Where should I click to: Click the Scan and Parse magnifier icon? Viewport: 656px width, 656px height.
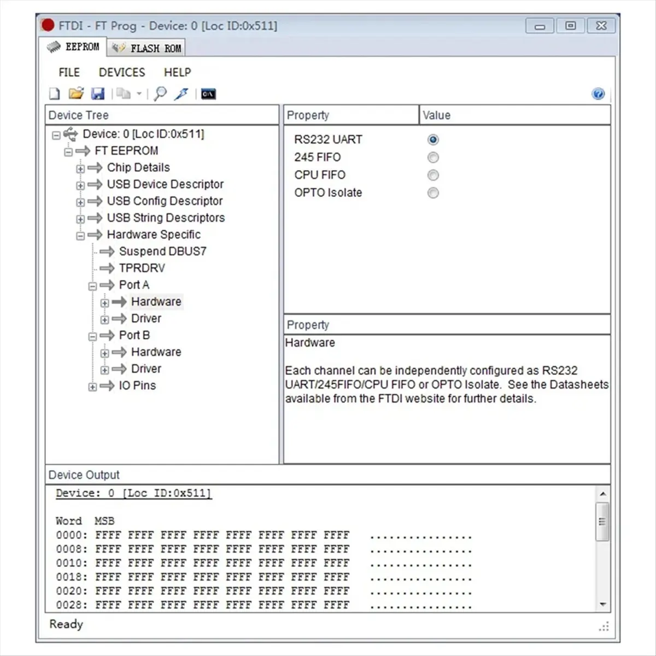[x=160, y=94]
